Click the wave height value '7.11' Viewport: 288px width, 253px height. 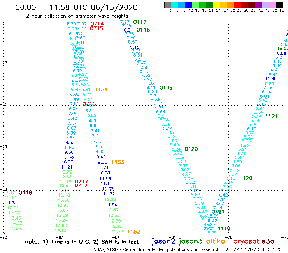[x=221, y=199]
